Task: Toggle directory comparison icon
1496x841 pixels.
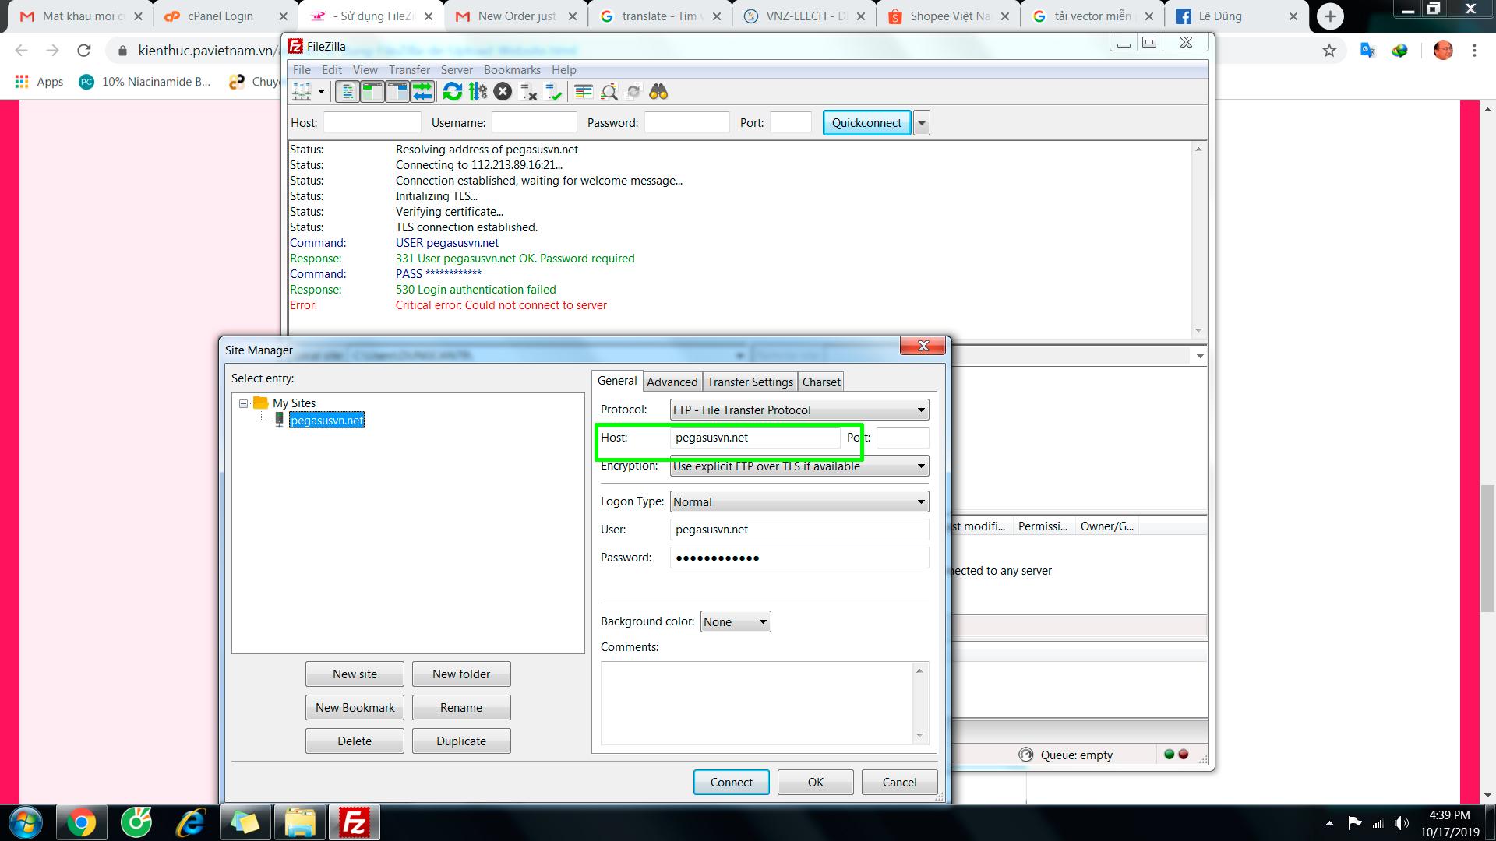Action: point(609,92)
